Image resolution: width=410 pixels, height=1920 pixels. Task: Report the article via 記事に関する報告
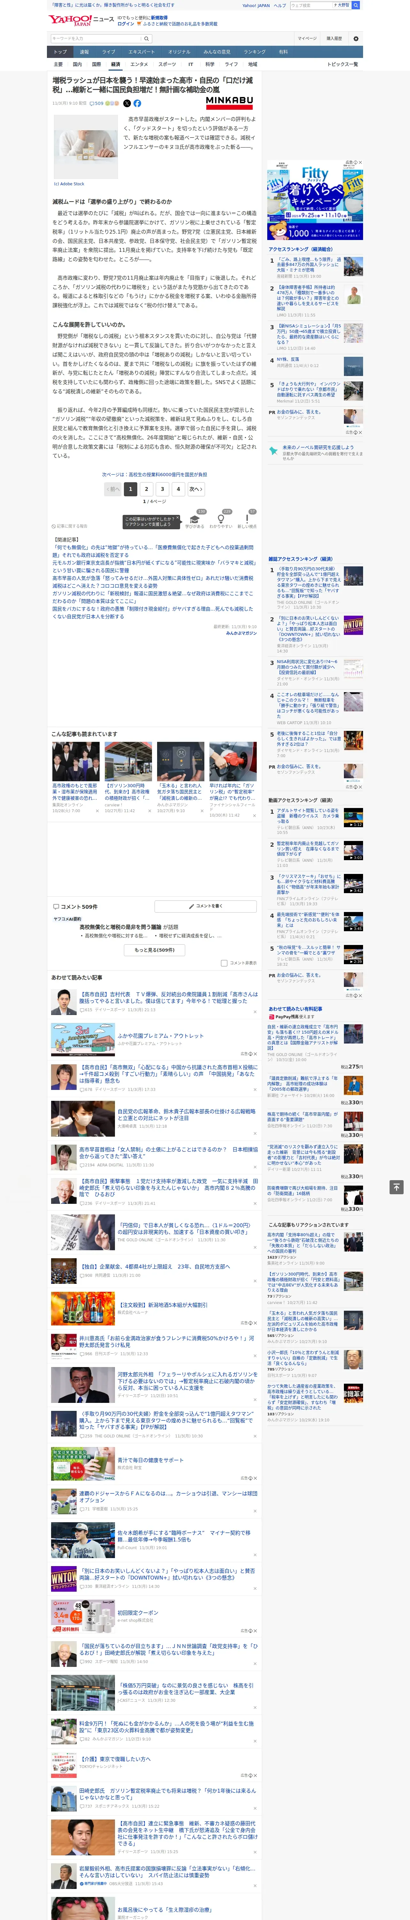pyautogui.click(x=70, y=525)
